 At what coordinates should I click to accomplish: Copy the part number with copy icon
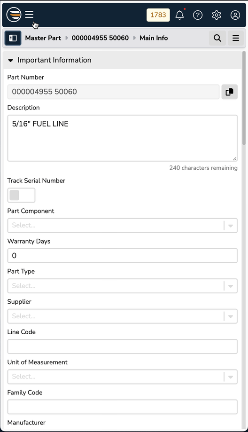tap(230, 92)
